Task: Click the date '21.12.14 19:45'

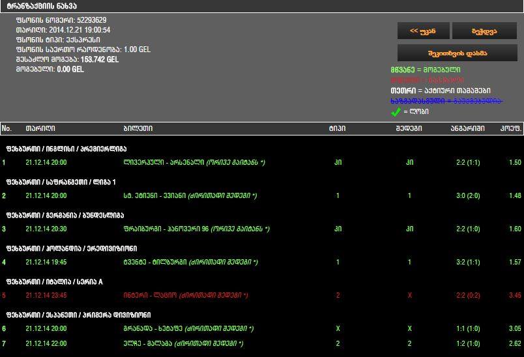Action: (46, 262)
